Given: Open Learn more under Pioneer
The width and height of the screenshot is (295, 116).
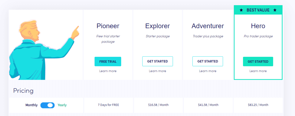Looking at the screenshot, I should tap(108, 71).
